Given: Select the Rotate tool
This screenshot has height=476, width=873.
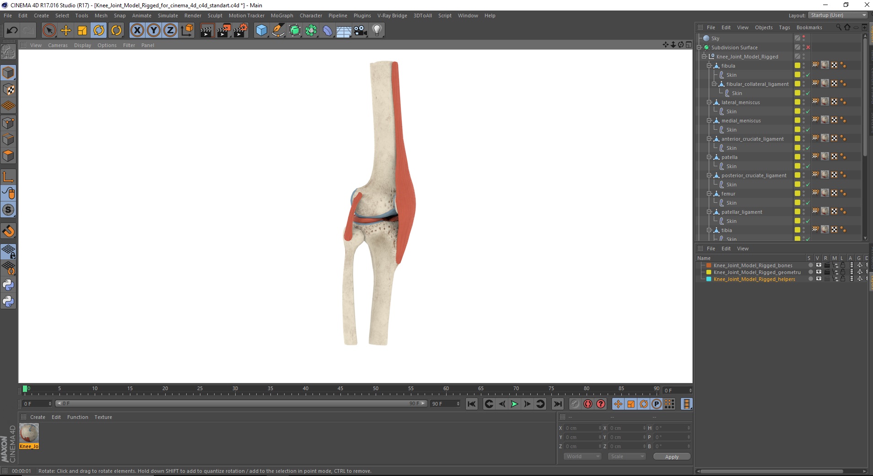Looking at the screenshot, I should [x=99, y=31].
